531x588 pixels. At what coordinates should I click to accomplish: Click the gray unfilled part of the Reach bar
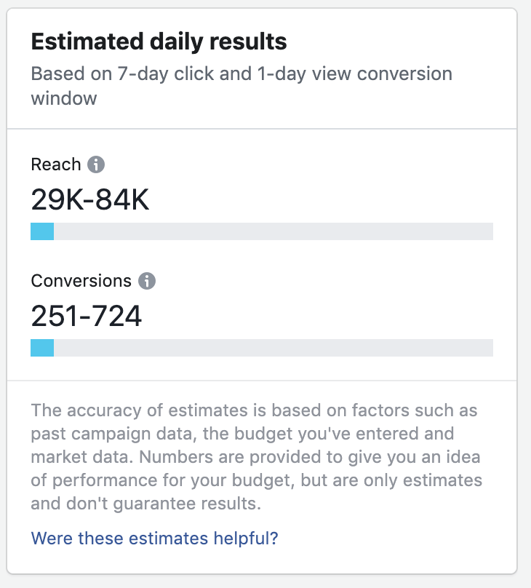click(273, 231)
